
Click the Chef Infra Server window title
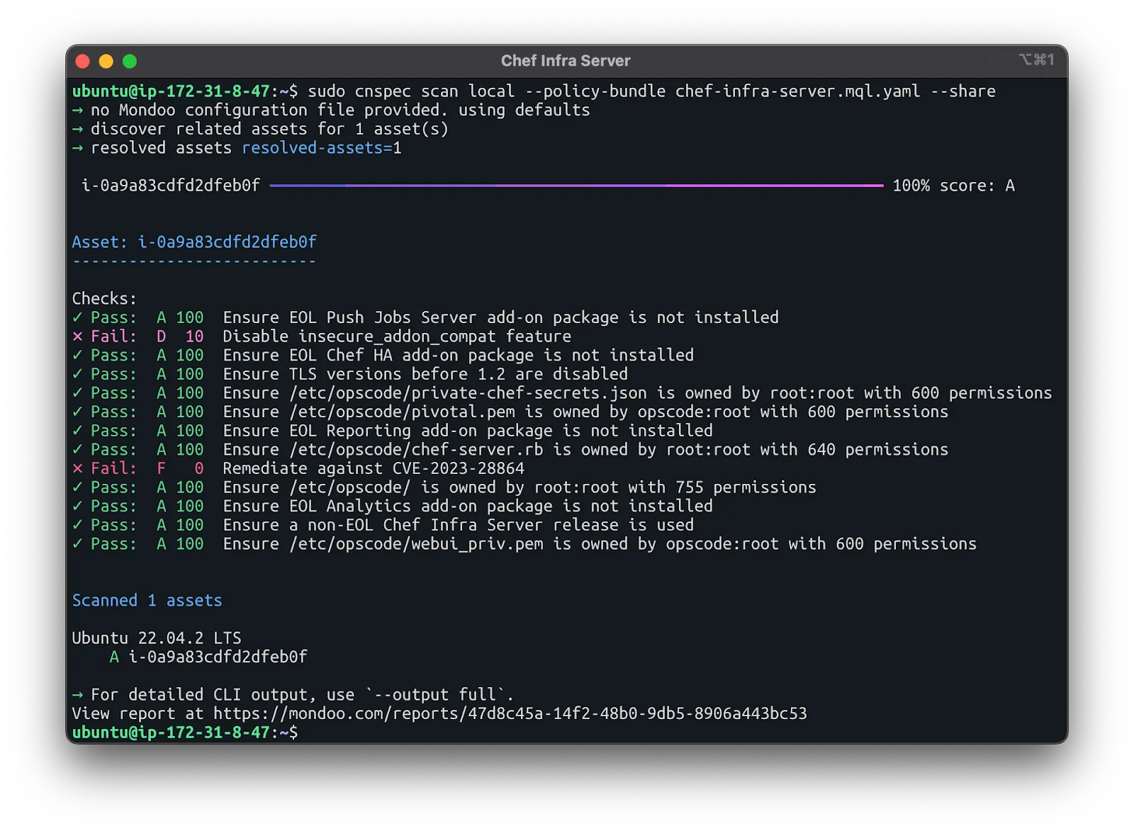point(566,61)
